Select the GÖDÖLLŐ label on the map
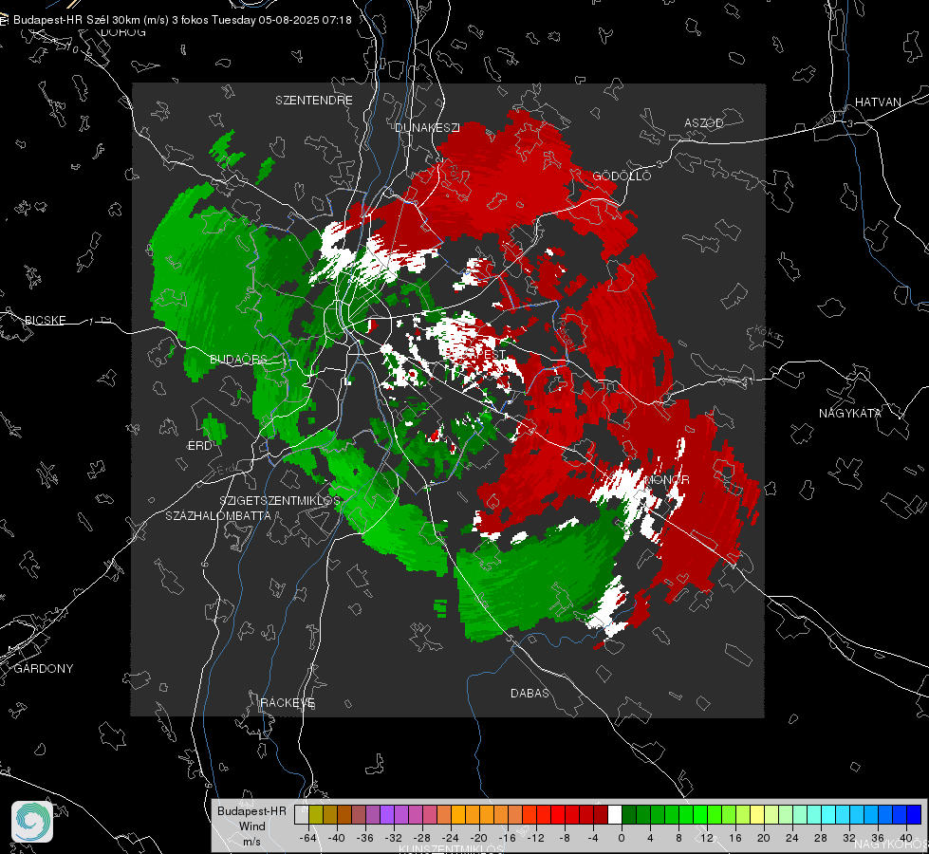 (x=622, y=176)
